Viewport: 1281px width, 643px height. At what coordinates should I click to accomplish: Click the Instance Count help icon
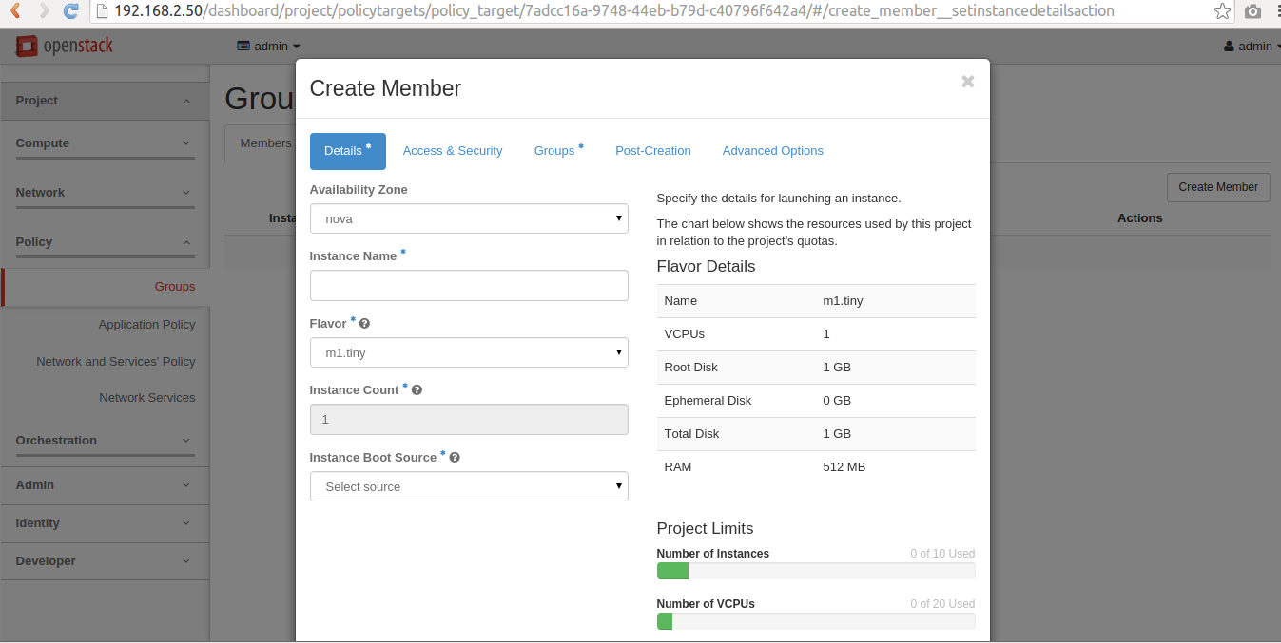pos(417,390)
